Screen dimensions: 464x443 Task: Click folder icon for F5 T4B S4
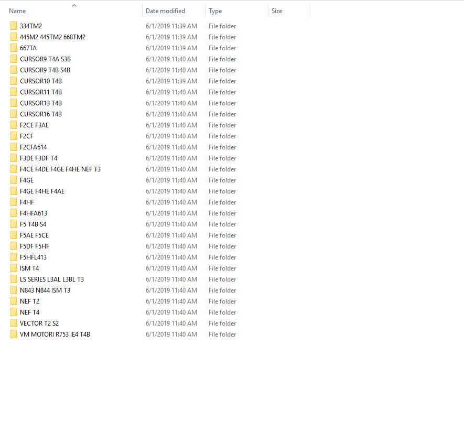point(14,224)
